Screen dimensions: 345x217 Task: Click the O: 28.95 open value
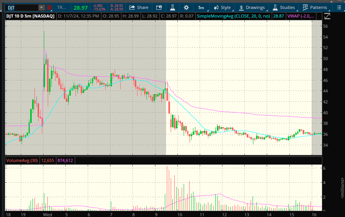click(x=111, y=16)
